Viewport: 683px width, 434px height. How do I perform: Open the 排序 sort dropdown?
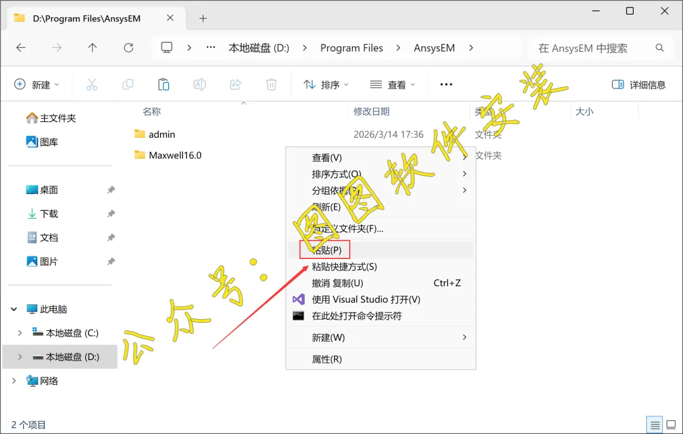(326, 85)
